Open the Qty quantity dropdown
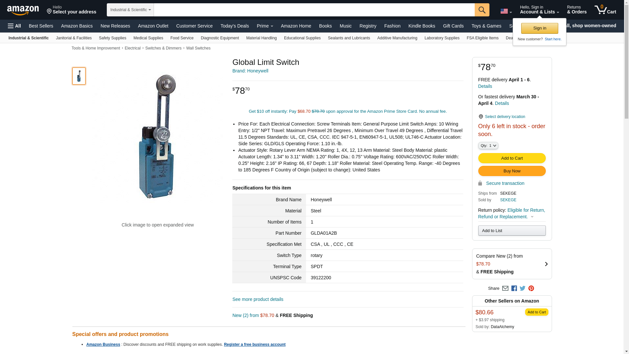 [x=488, y=146]
